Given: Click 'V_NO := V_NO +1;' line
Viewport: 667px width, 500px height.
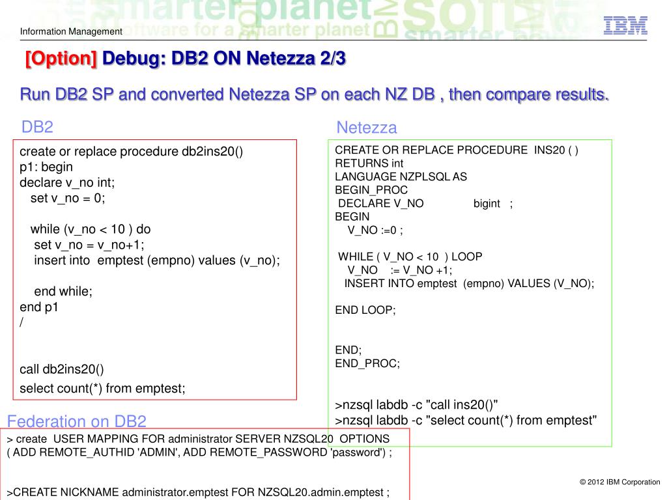Looking at the screenshot, I should coord(400,270).
